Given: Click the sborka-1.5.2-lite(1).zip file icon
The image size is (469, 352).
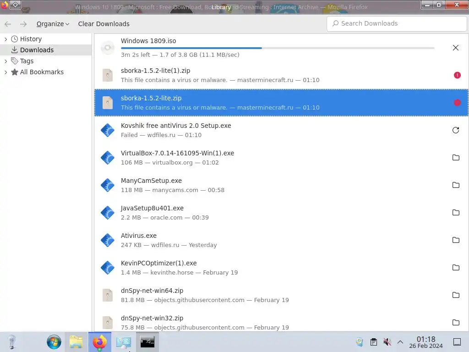Looking at the screenshot, I should (x=108, y=75).
